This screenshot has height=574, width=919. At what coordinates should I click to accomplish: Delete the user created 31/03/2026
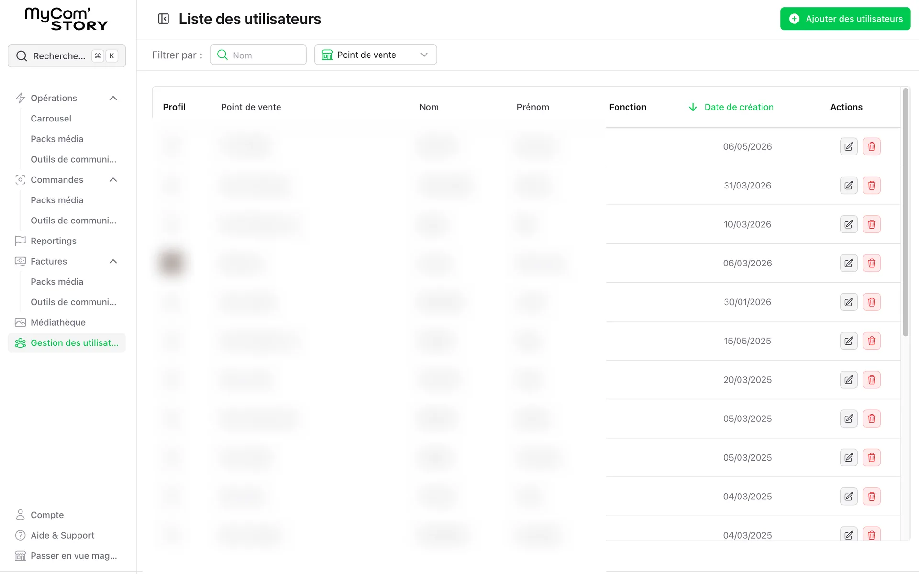(x=872, y=185)
